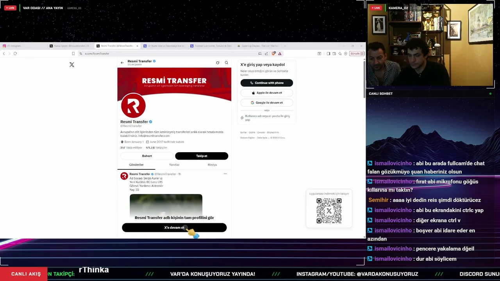This screenshot has height=281, width=500.
Task: Click the share icon in the address bar
Action: coord(266,53)
